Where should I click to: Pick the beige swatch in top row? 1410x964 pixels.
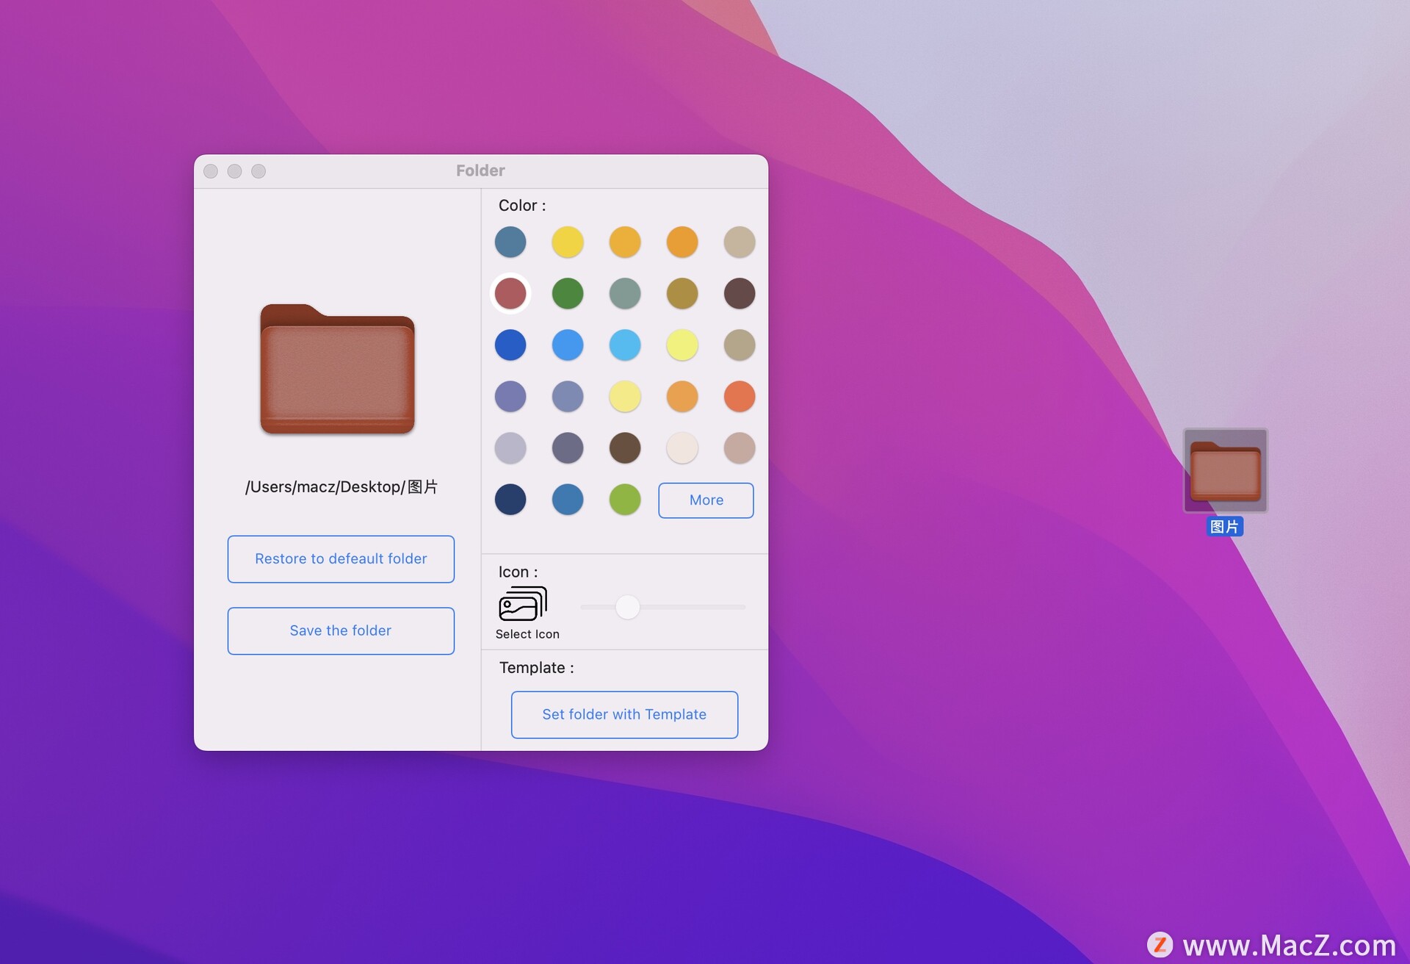point(740,242)
